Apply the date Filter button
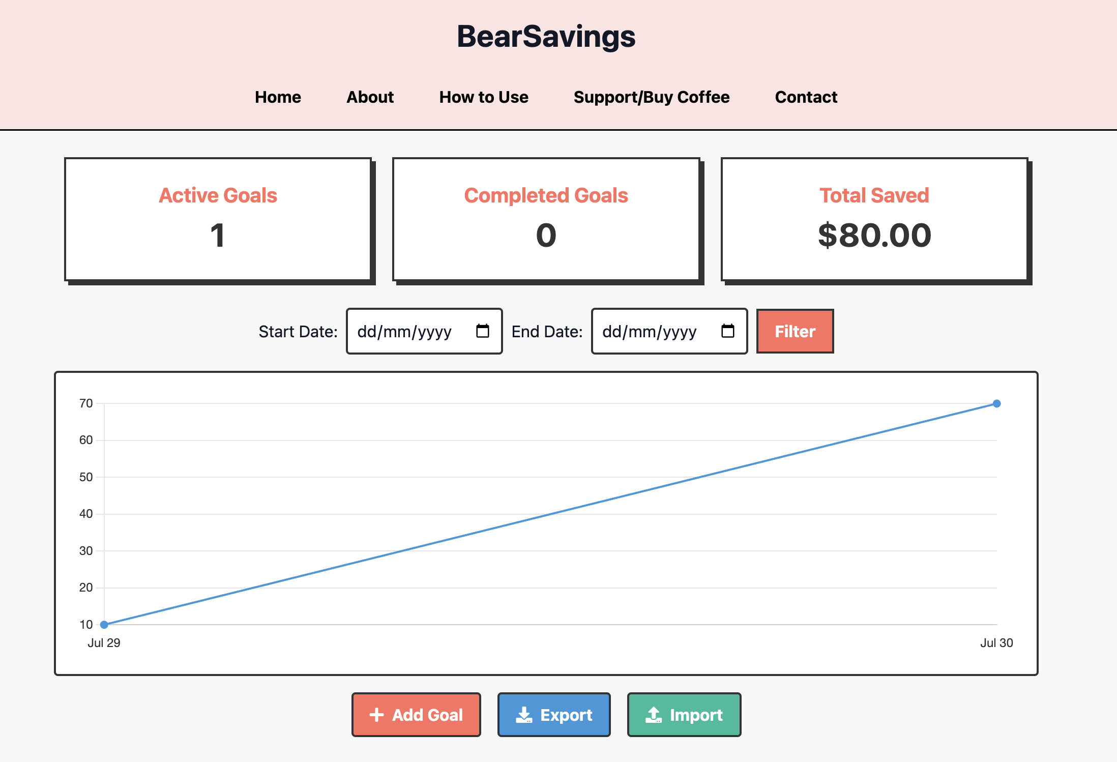 point(795,331)
